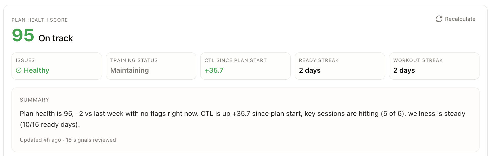Screen dimensions: 491x156
Task: Select the Ready Streak card
Action: 340,66
